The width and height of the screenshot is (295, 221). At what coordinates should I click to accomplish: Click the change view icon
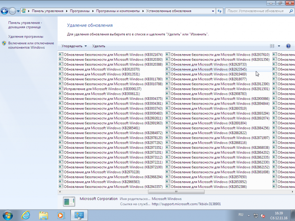click(272, 46)
